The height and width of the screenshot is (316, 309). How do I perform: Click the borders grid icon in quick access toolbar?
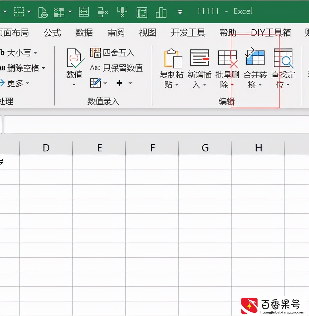pos(19,12)
